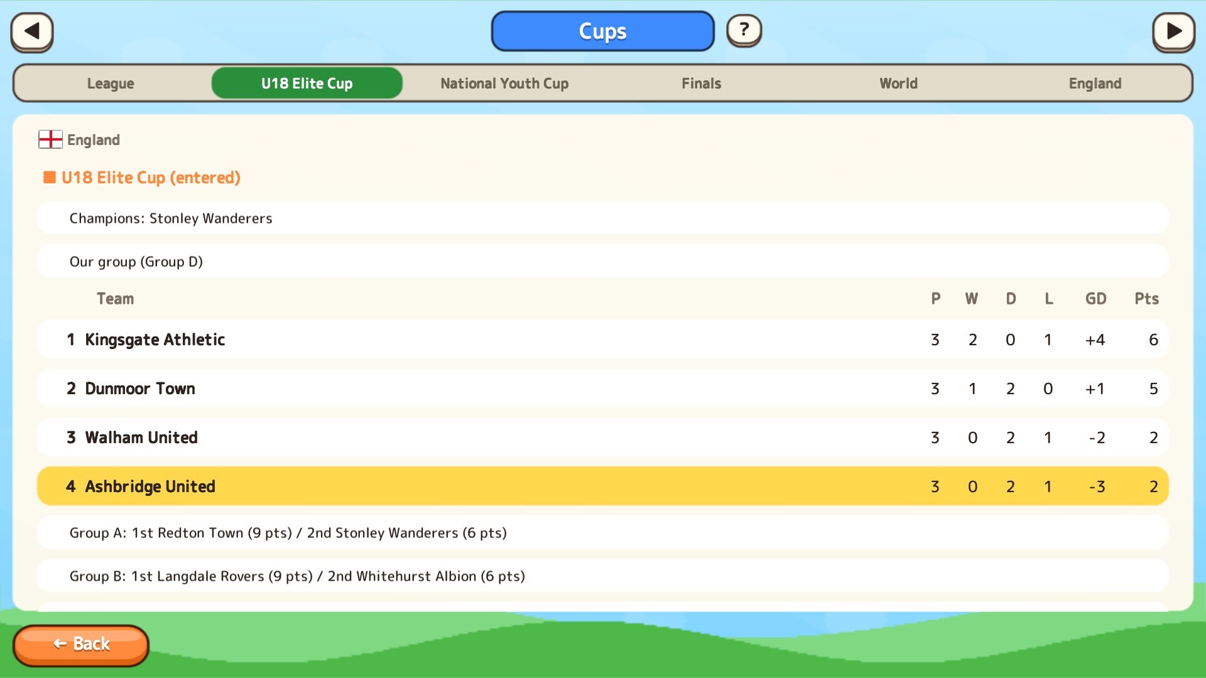Click the Team column header
1206x678 pixels.
116,299
